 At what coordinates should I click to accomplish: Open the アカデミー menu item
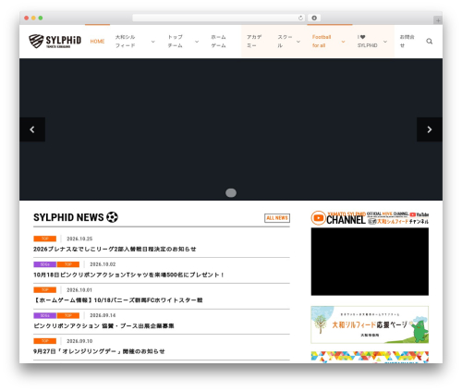pyautogui.click(x=254, y=42)
